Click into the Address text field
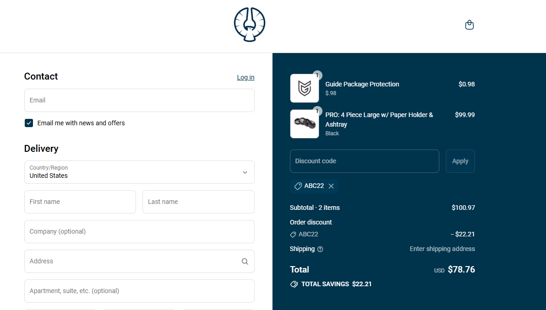Viewport: 546px width, 310px height. tap(131, 262)
